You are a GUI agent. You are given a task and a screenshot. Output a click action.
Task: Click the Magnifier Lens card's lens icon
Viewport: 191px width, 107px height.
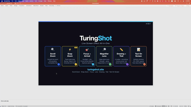[x=104, y=49]
